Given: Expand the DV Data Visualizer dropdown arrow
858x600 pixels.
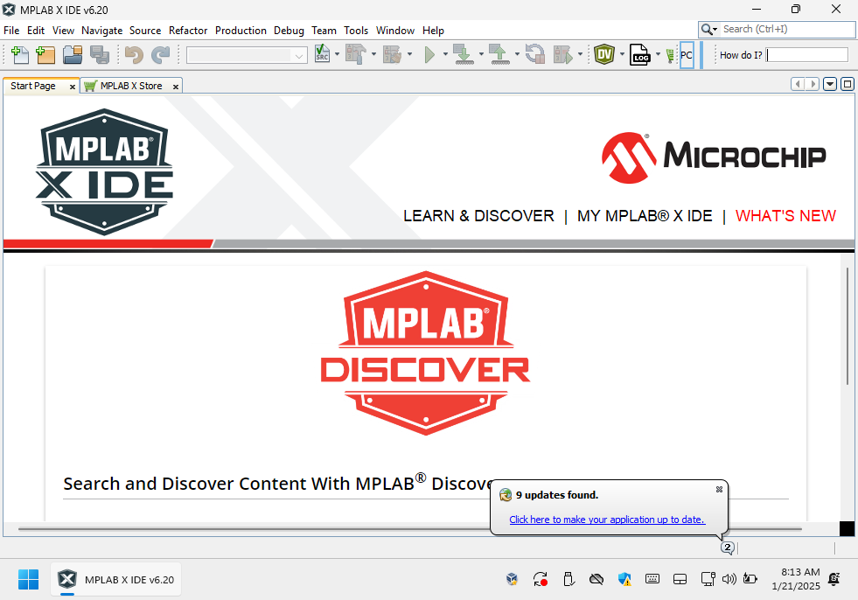Looking at the screenshot, I should pos(622,54).
